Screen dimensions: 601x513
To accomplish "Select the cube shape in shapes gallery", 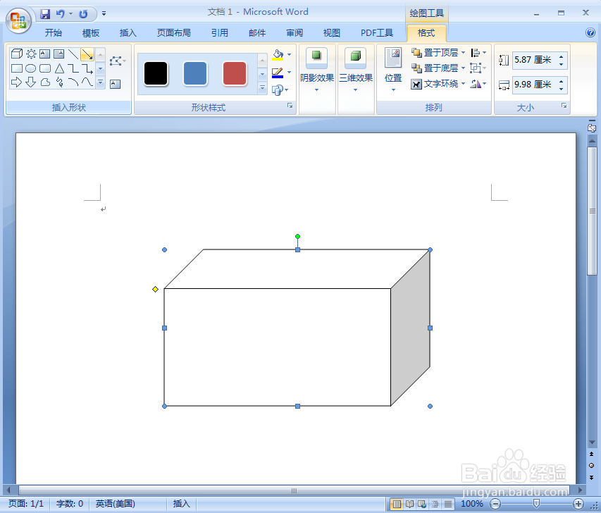I will click(x=17, y=54).
